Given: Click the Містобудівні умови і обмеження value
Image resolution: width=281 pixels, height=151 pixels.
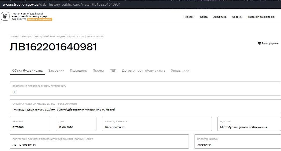Looking at the screenshot, I should pyautogui.click(x=243, y=127).
